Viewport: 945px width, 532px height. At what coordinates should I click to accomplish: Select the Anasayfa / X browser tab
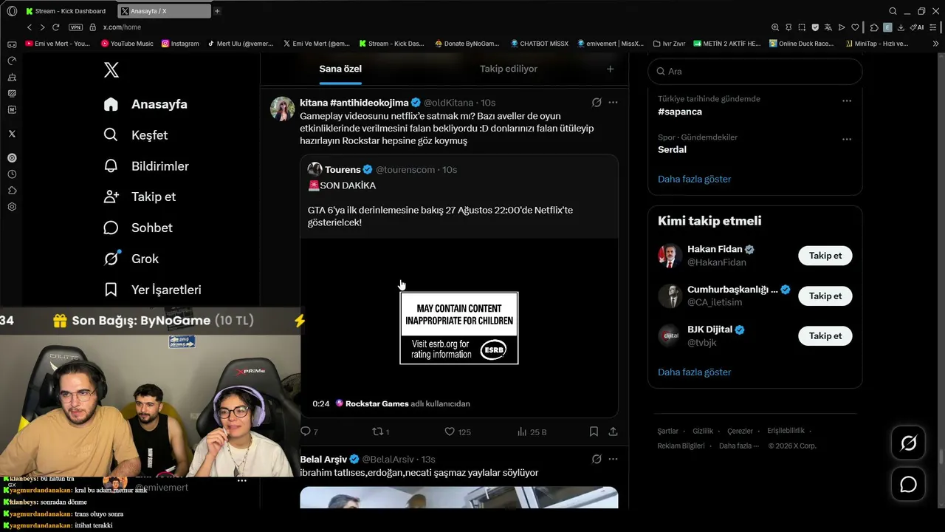(x=165, y=11)
